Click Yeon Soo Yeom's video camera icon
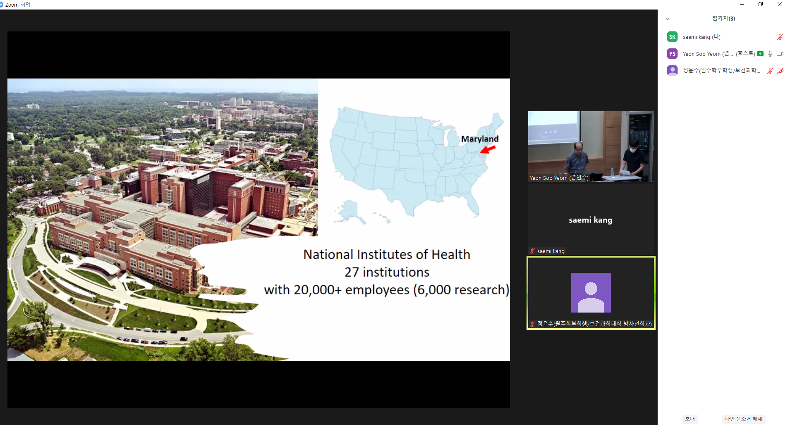This screenshot has width=790, height=425. click(780, 54)
